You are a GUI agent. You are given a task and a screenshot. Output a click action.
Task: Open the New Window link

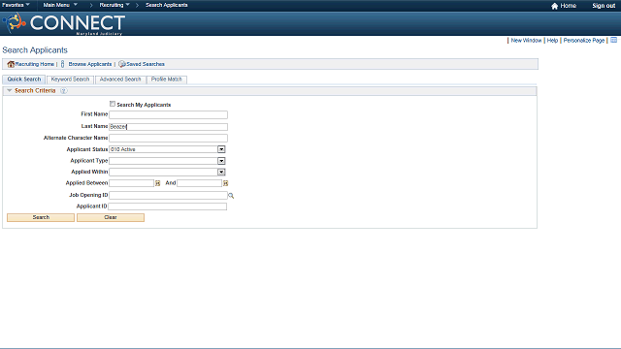pyautogui.click(x=526, y=41)
